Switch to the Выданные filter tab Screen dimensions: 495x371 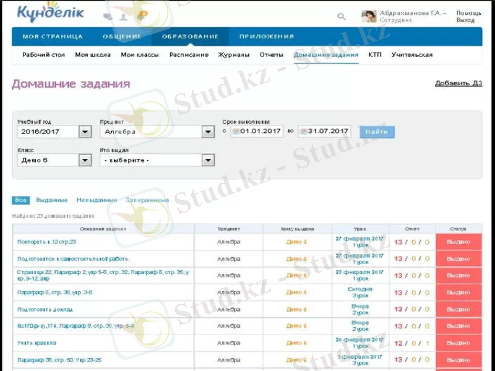pos(52,200)
